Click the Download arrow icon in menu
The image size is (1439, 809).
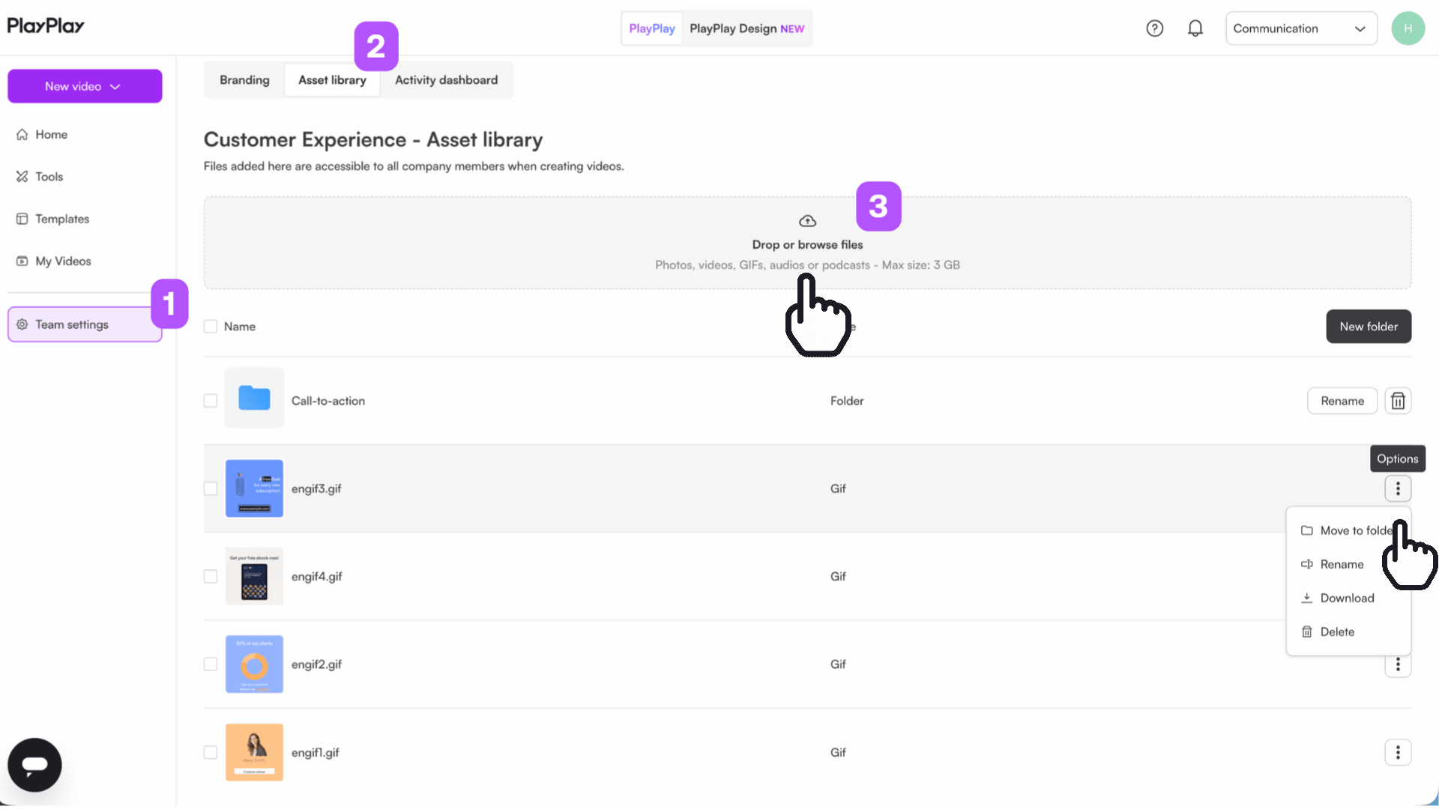tap(1307, 598)
